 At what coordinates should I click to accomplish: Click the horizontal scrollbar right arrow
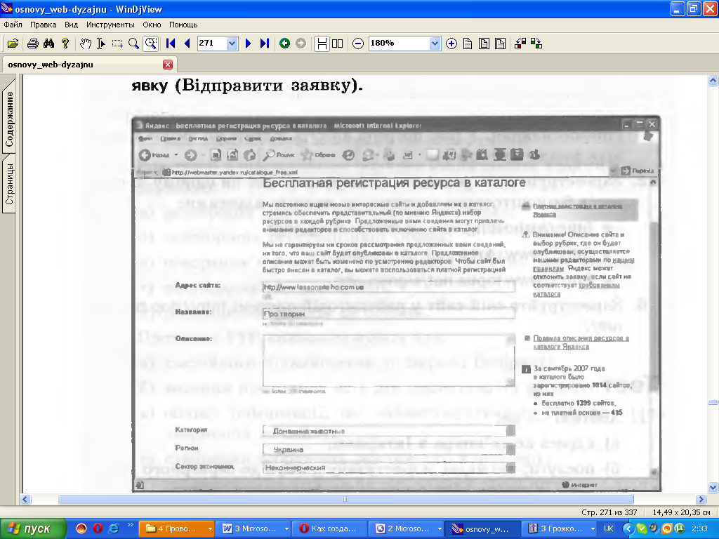tap(701, 499)
